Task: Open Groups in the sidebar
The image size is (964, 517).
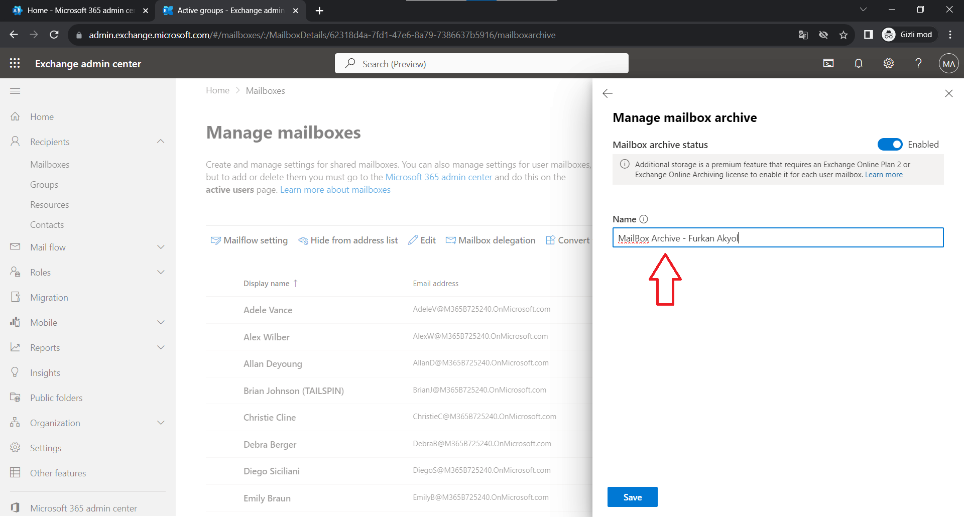Action: [44, 185]
